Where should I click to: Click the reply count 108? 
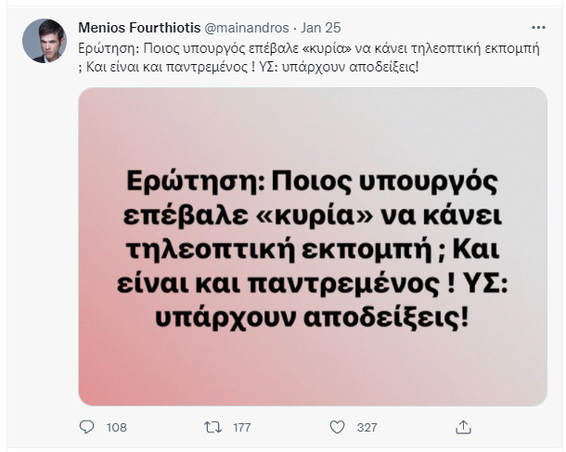point(116,428)
